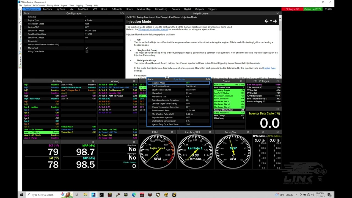This screenshot has height=198, width=352.
Task: Click the lock icon in Fuel Main header
Action: (148, 79)
